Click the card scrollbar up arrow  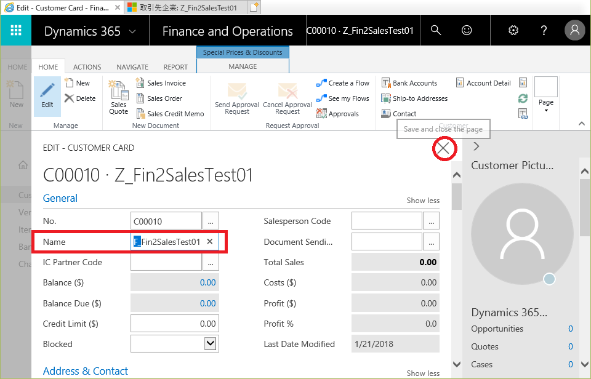[456, 175]
